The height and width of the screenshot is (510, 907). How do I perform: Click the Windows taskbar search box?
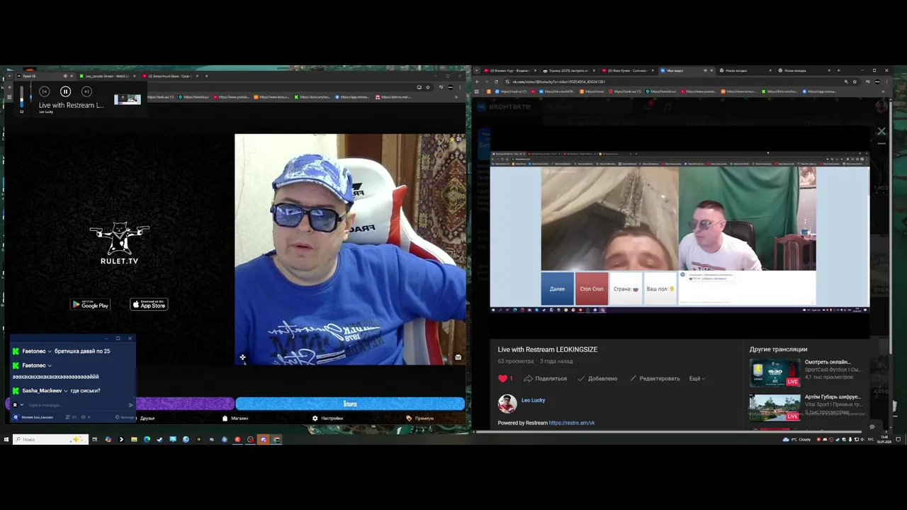pos(50,439)
